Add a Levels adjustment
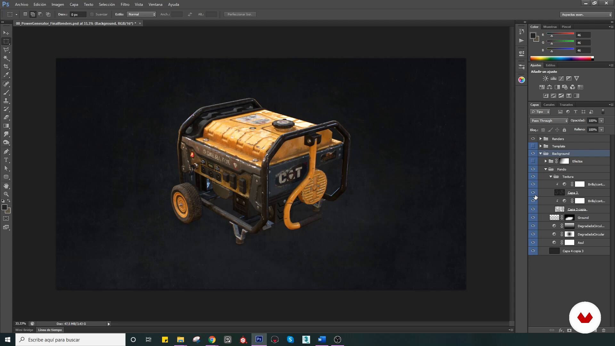615x346 pixels. tap(553, 78)
